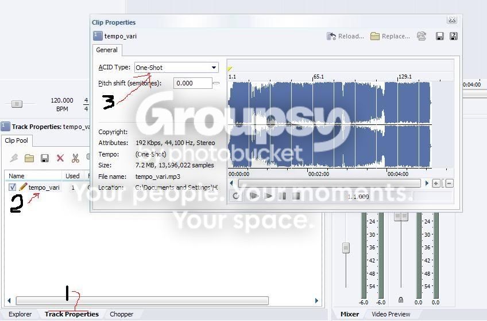The width and height of the screenshot is (487, 321).
Task: Toggle the mixer fader lock icon
Action: 401,300
